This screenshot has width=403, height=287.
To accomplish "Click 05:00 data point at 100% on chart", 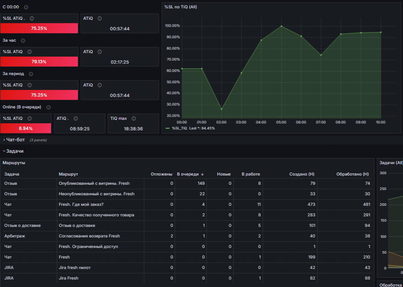I will [282, 26].
